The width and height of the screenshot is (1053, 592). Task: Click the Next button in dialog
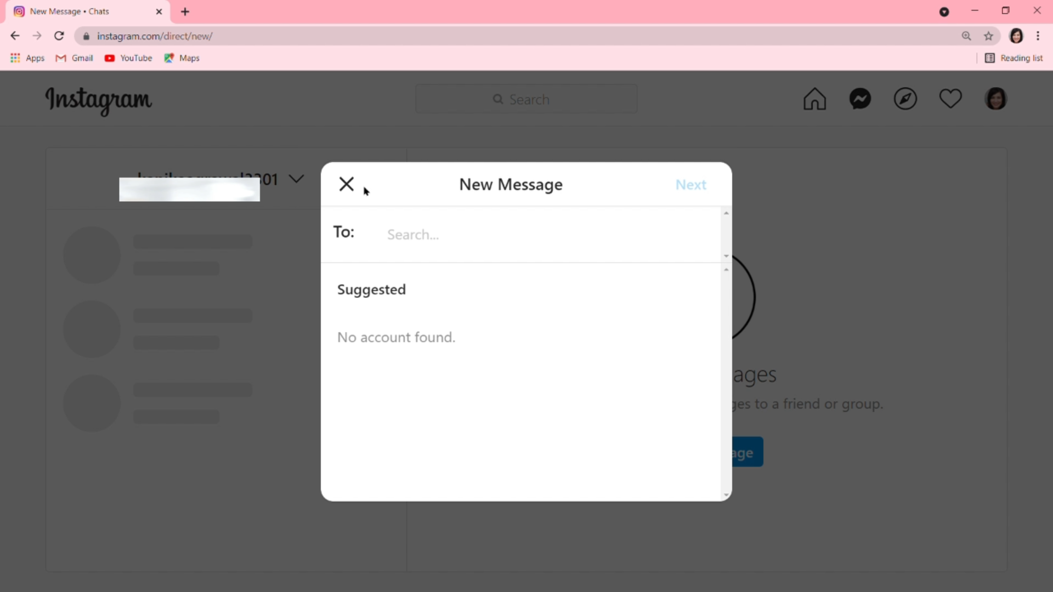tap(690, 185)
